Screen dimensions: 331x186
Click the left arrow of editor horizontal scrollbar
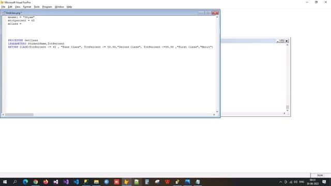[3, 115]
